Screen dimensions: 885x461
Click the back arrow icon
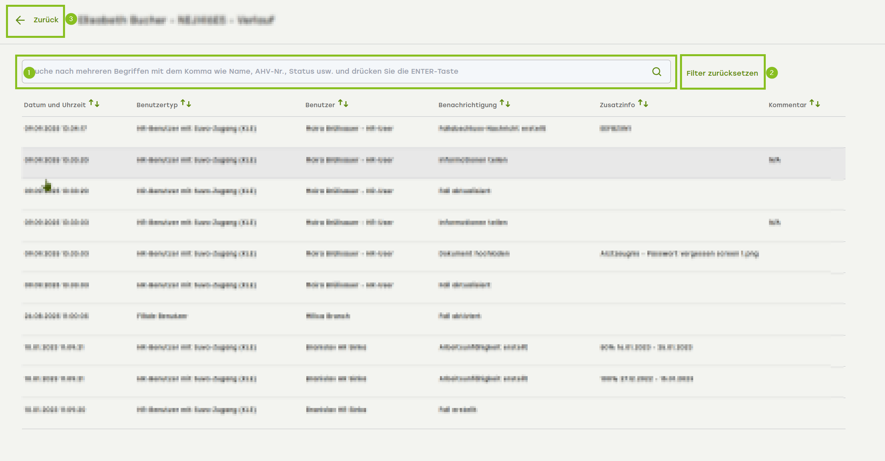(x=20, y=20)
